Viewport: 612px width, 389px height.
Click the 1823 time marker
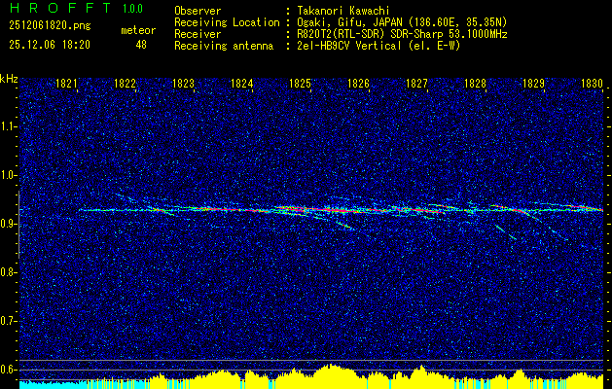coord(183,83)
